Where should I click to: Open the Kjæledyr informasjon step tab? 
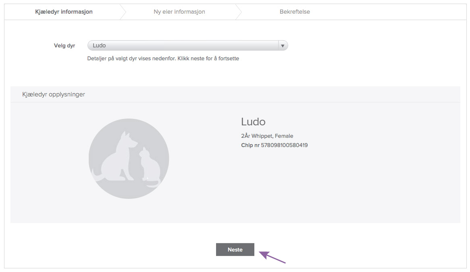click(64, 12)
